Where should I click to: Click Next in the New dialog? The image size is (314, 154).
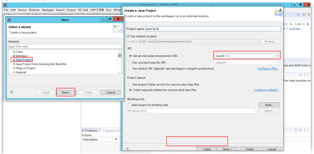pos(66,92)
